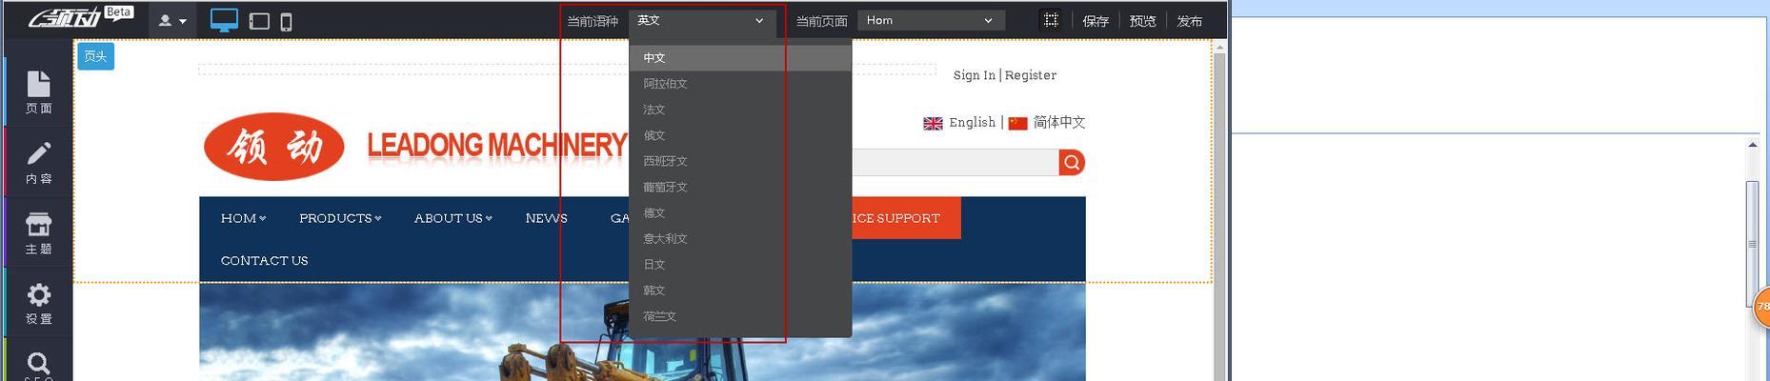Select 韩文 from language list

[739, 290]
